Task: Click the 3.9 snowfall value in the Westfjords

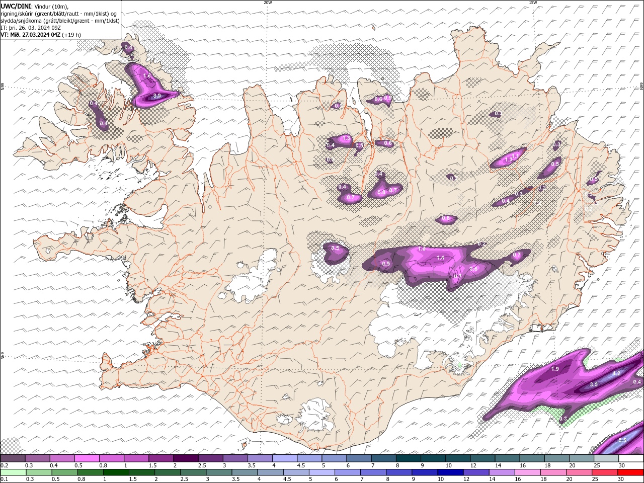Action: point(156,96)
